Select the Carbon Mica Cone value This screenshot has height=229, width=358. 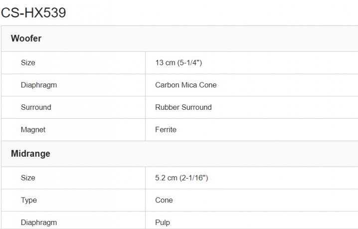(x=186, y=85)
